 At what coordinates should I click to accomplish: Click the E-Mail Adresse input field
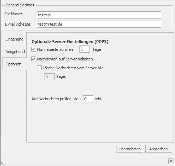pyautogui.click(x=99, y=24)
